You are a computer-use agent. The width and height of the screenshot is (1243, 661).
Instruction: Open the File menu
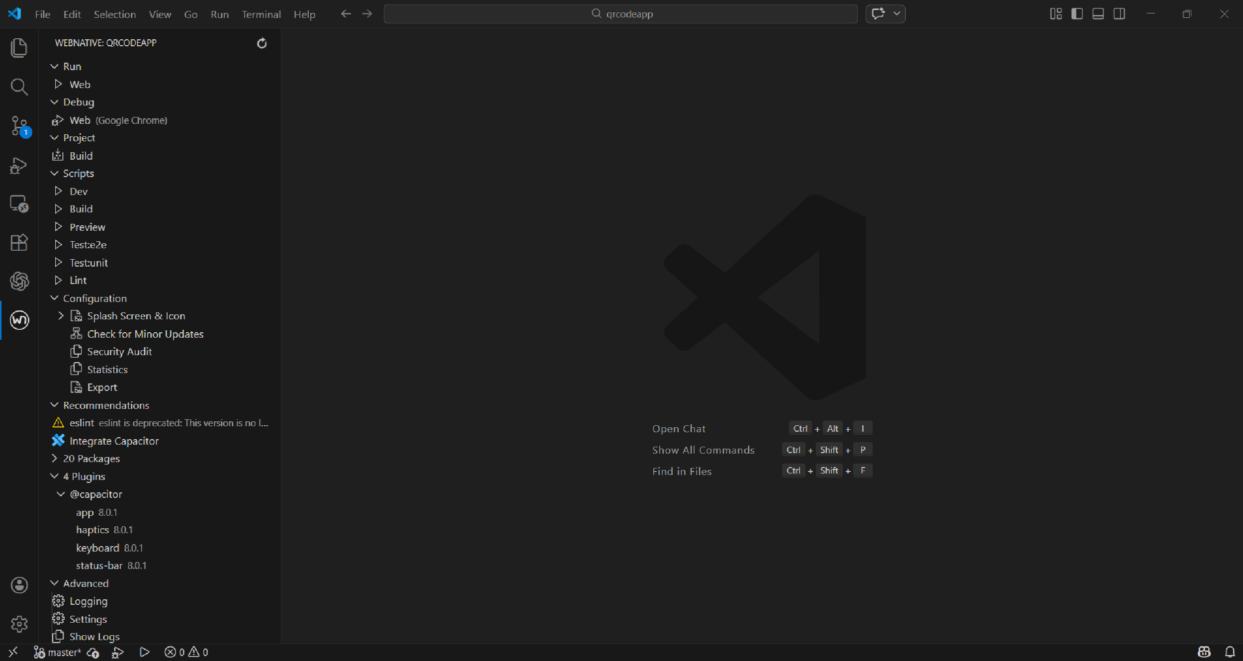pos(42,14)
